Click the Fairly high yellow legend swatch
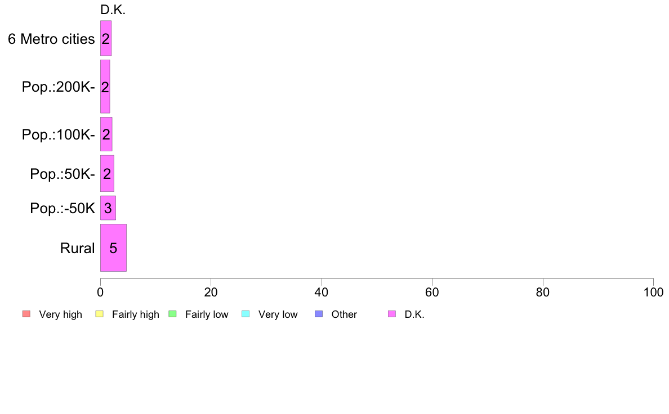The image size is (669, 414). tap(100, 314)
